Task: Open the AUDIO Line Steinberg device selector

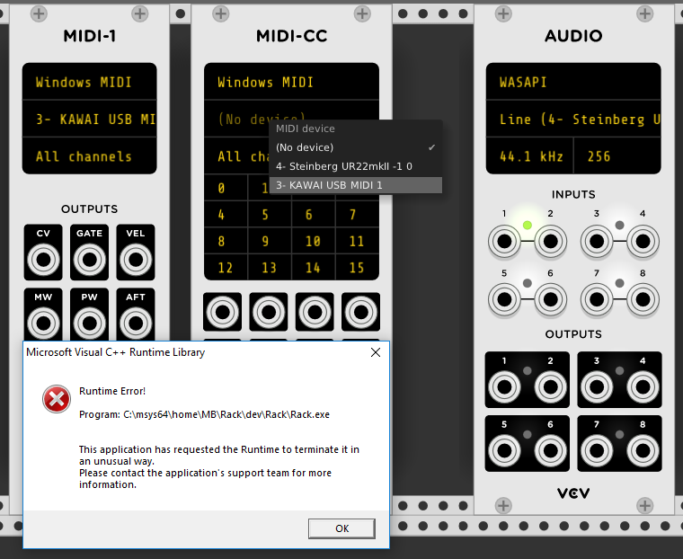Action: point(573,119)
